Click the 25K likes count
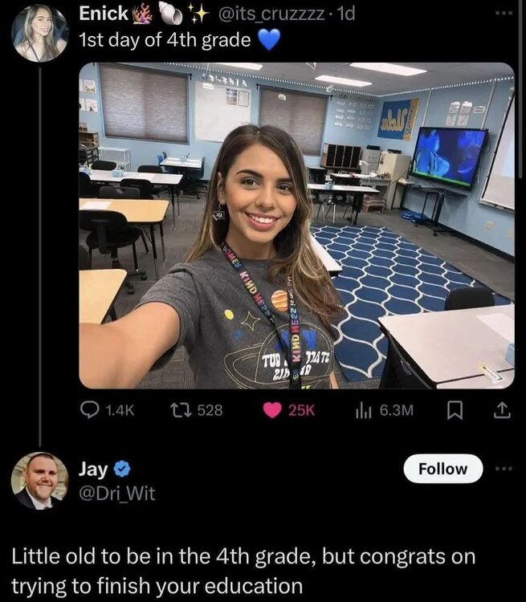The height and width of the screenshot is (602, 526). 301,410
